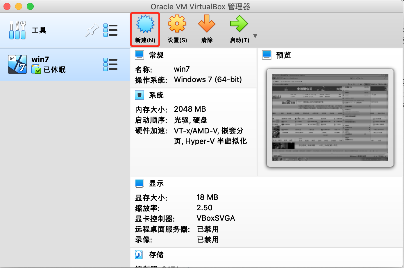
Task: Click the pin icon in the Tools row
Action: tap(92, 30)
